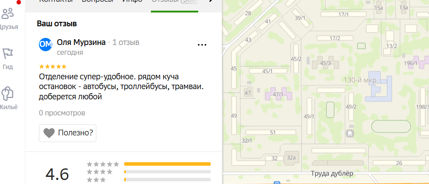Switch to the Отзывы tab

[x=174, y=2]
